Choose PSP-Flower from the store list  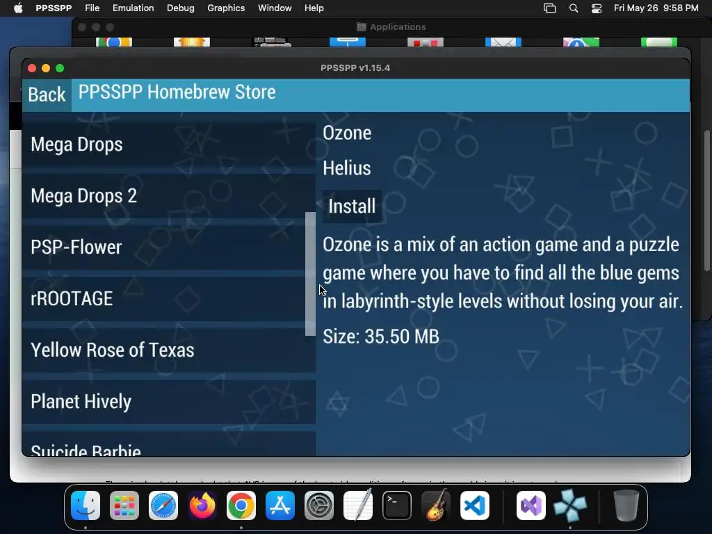[x=168, y=247]
